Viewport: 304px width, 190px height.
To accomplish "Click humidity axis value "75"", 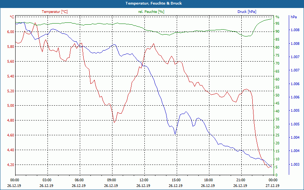I will pos(277,55).
